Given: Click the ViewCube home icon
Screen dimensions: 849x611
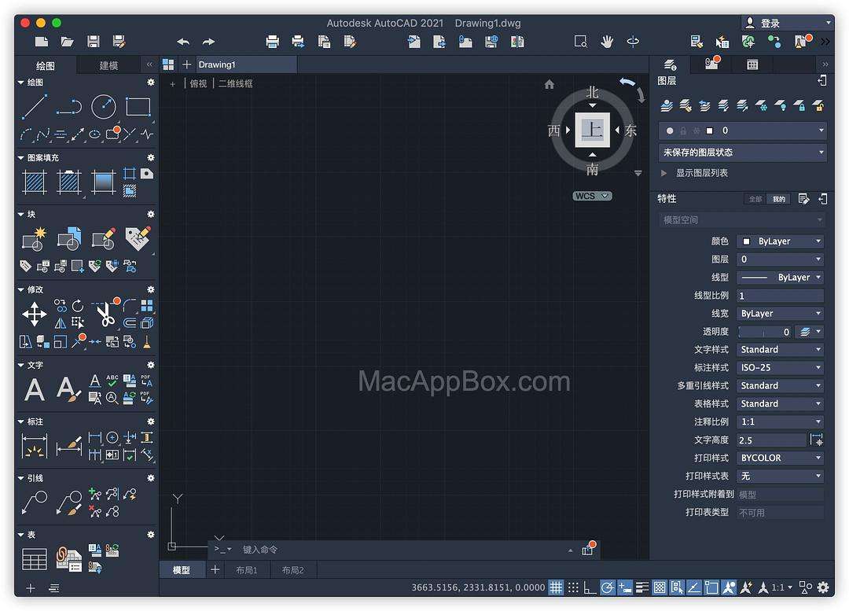Looking at the screenshot, I should pyautogui.click(x=549, y=84).
